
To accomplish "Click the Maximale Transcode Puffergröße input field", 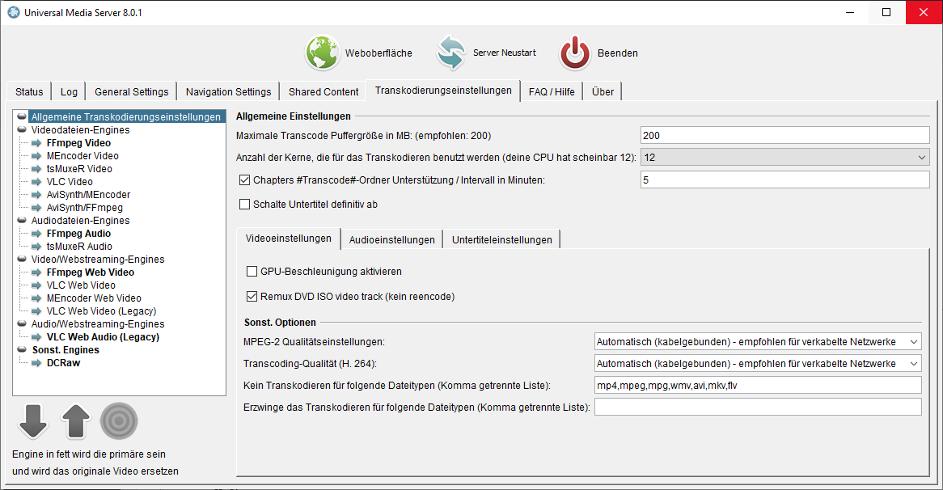I will point(784,135).
